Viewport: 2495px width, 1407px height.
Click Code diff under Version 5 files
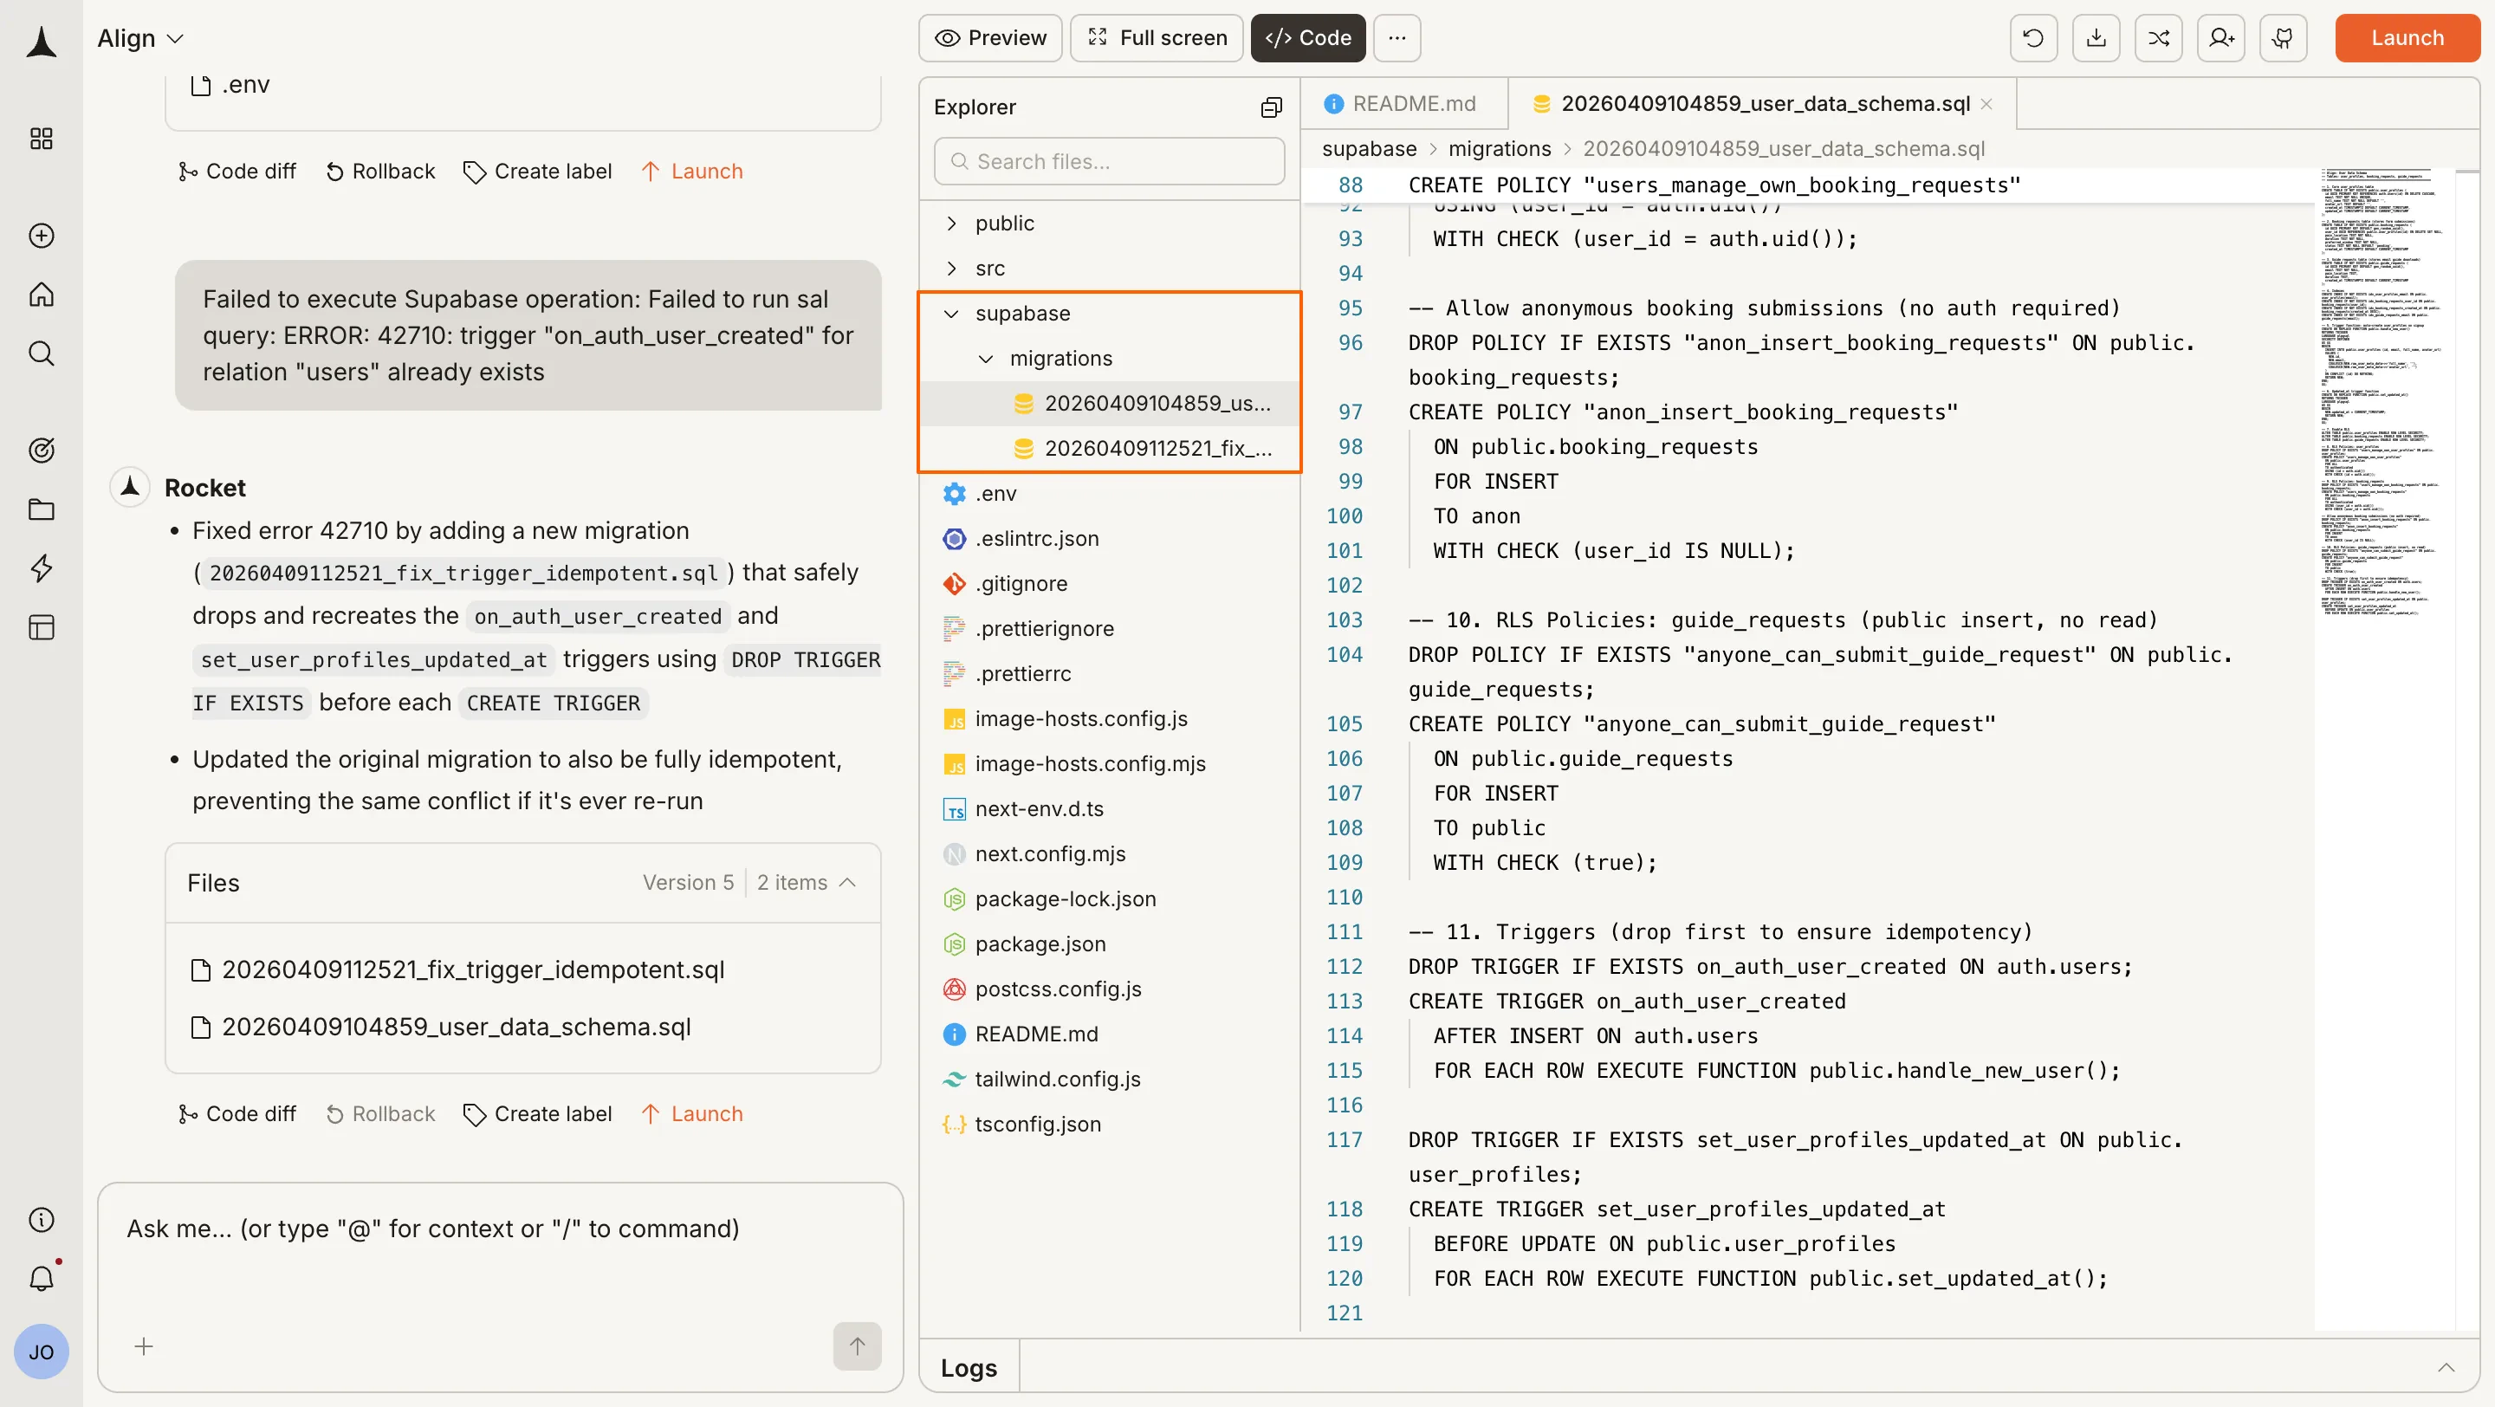(237, 1113)
